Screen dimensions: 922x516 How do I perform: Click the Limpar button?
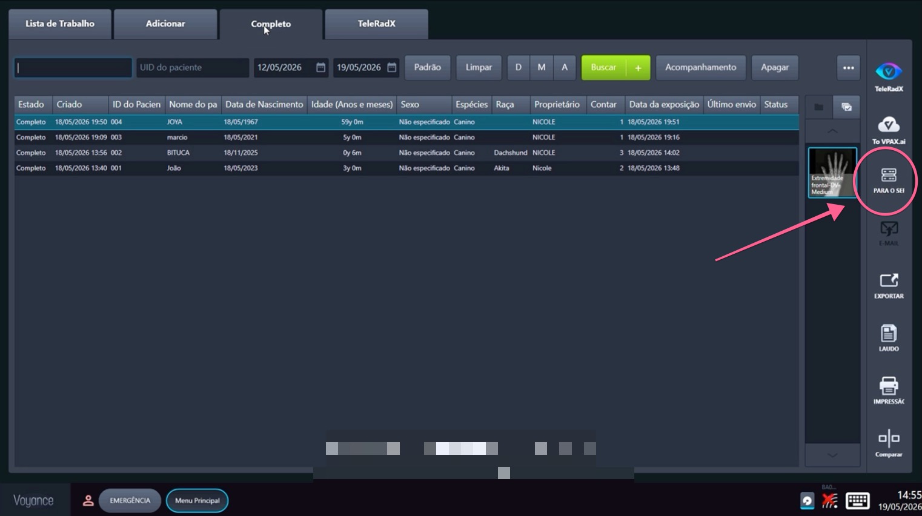click(x=479, y=68)
